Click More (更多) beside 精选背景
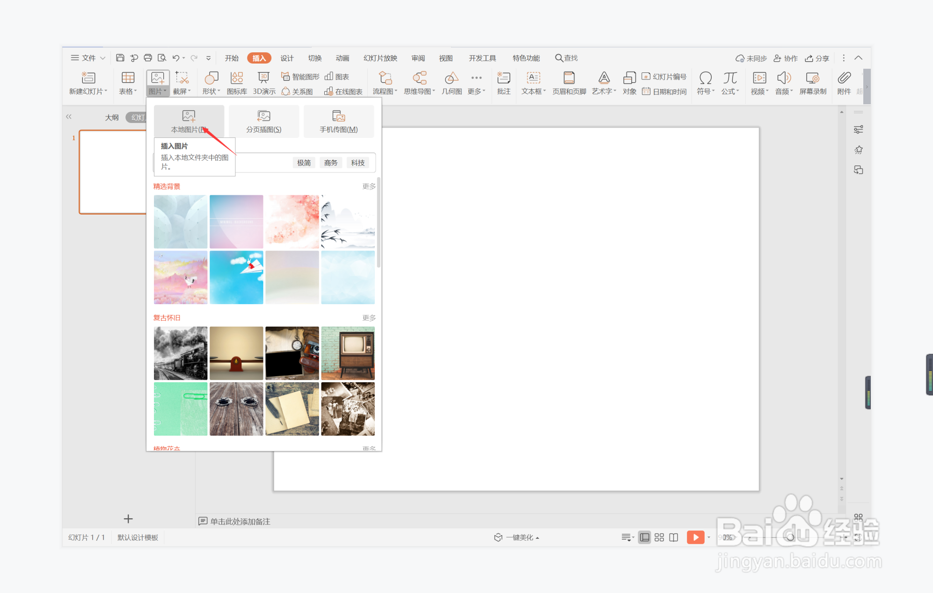 pyautogui.click(x=369, y=186)
